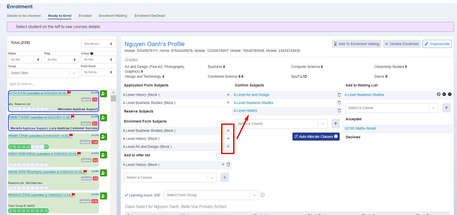This screenshot has height=215, width=457.
Task: Remove confirmed A Level History trash icon
Action: click(x=339, y=111)
